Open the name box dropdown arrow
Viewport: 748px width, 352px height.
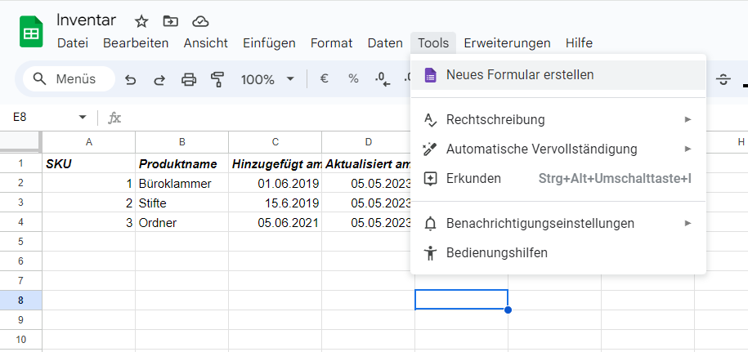(82, 118)
